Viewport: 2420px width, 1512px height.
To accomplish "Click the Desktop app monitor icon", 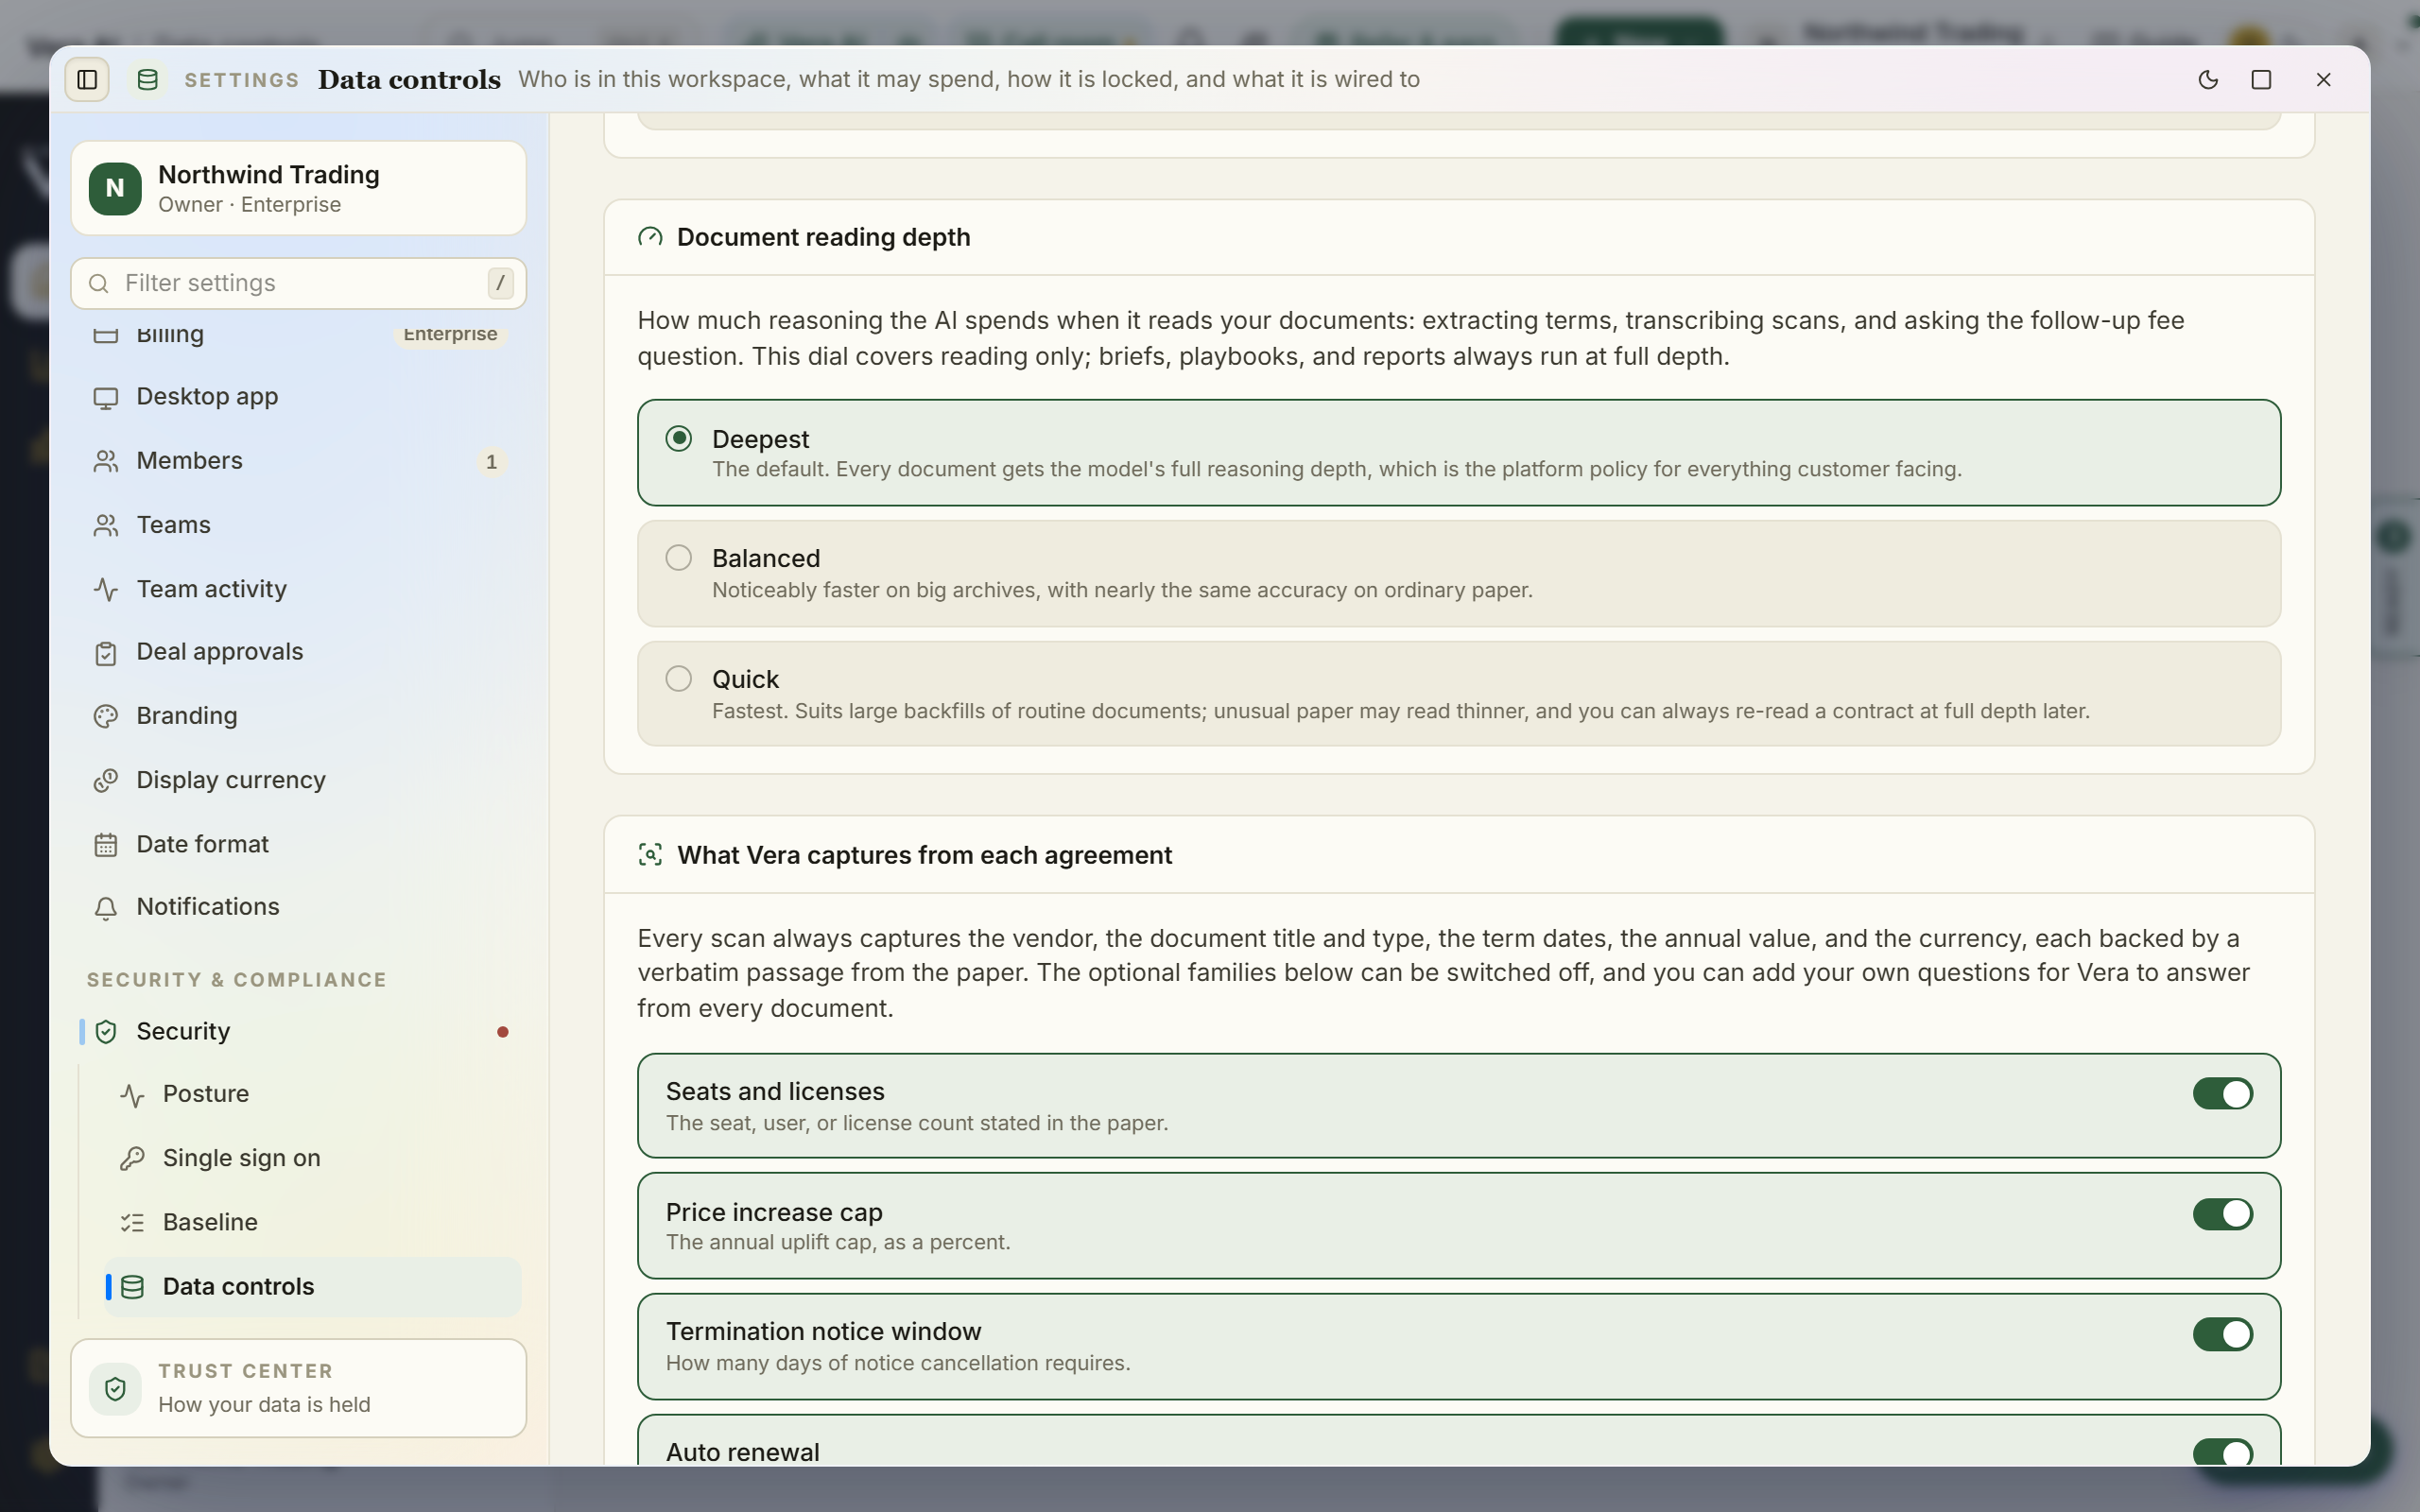I will pyautogui.click(x=106, y=397).
